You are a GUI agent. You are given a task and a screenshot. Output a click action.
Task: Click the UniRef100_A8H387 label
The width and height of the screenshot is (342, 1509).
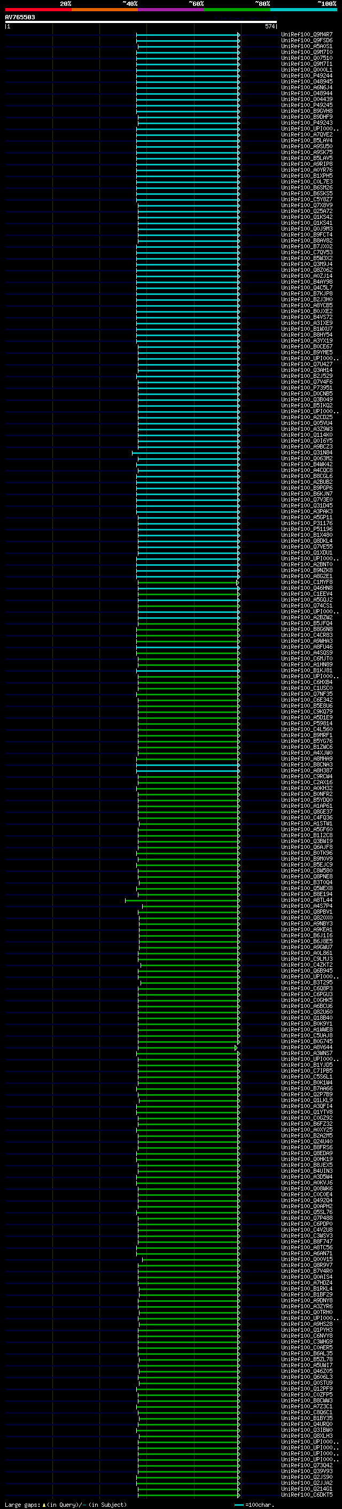[307, 770]
